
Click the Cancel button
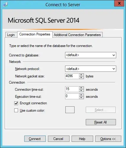click(x=59, y=139)
